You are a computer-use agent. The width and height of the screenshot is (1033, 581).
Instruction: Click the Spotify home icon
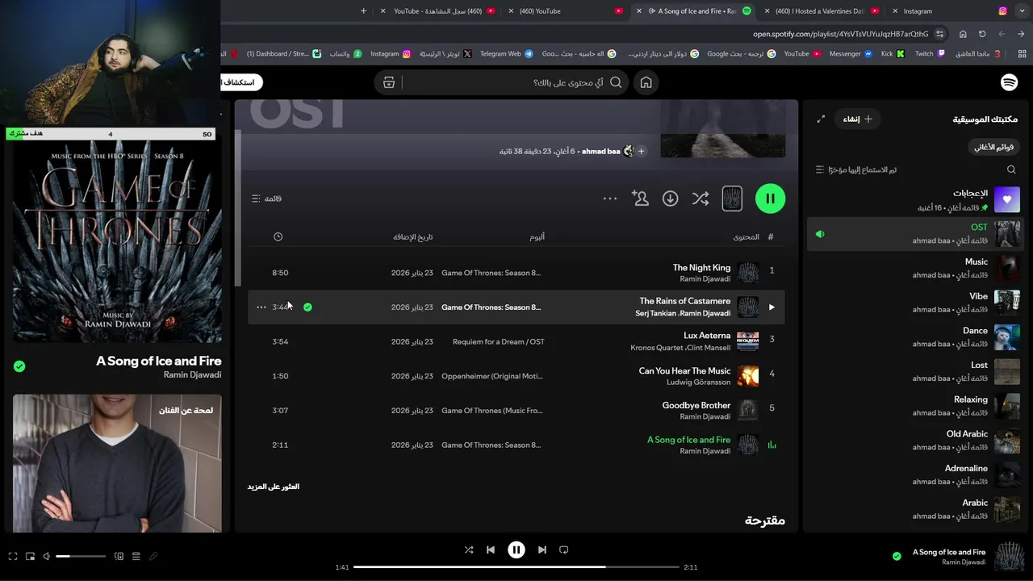[646, 82]
